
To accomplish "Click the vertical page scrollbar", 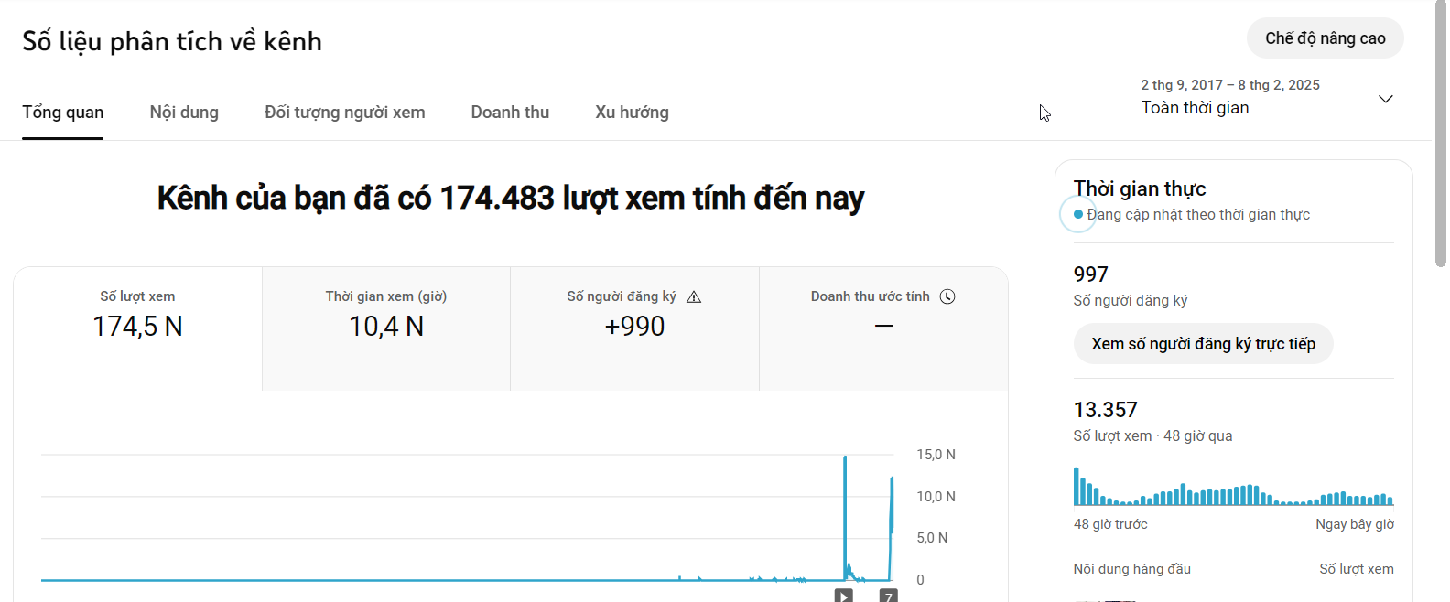I will (x=1441, y=137).
